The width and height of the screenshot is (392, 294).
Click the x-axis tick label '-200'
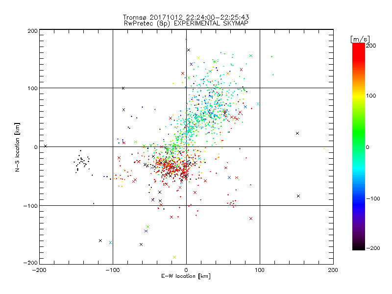coord(39,270)
